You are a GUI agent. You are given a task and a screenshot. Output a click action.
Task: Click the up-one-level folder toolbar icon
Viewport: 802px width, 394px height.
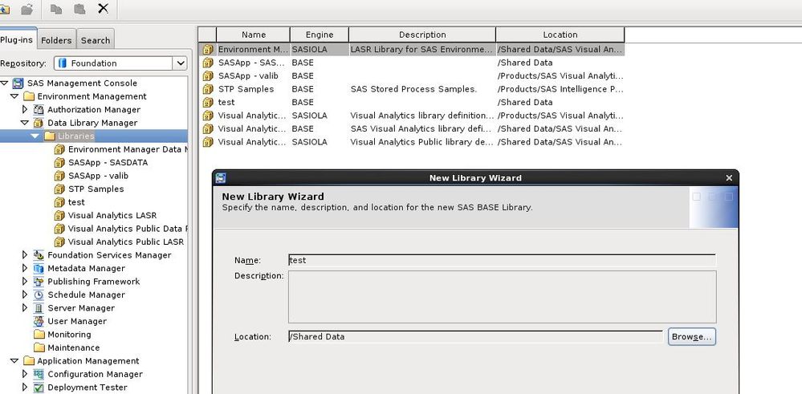tap(4, 9)
